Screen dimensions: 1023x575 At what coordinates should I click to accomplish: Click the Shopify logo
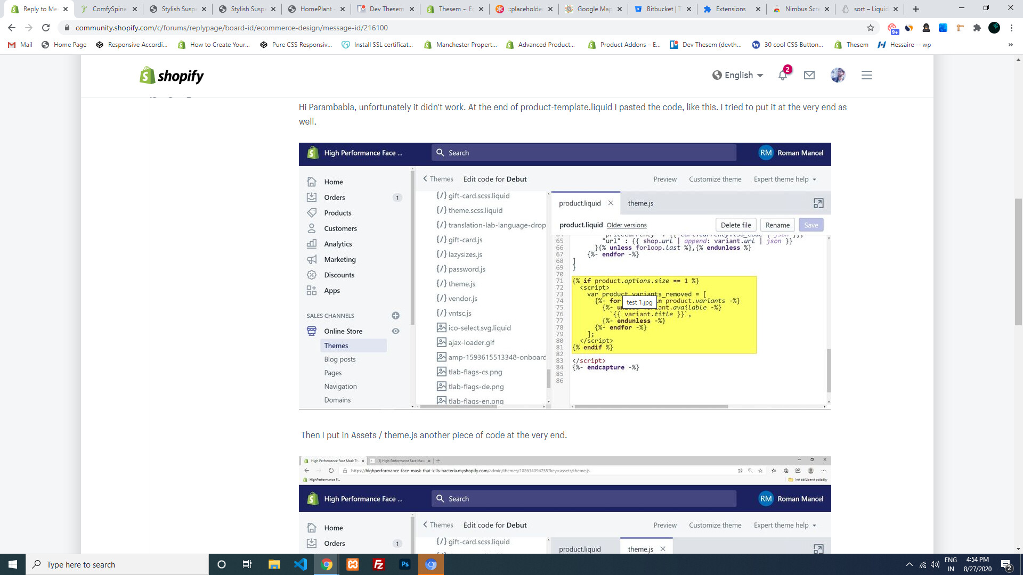pos(172,76)
